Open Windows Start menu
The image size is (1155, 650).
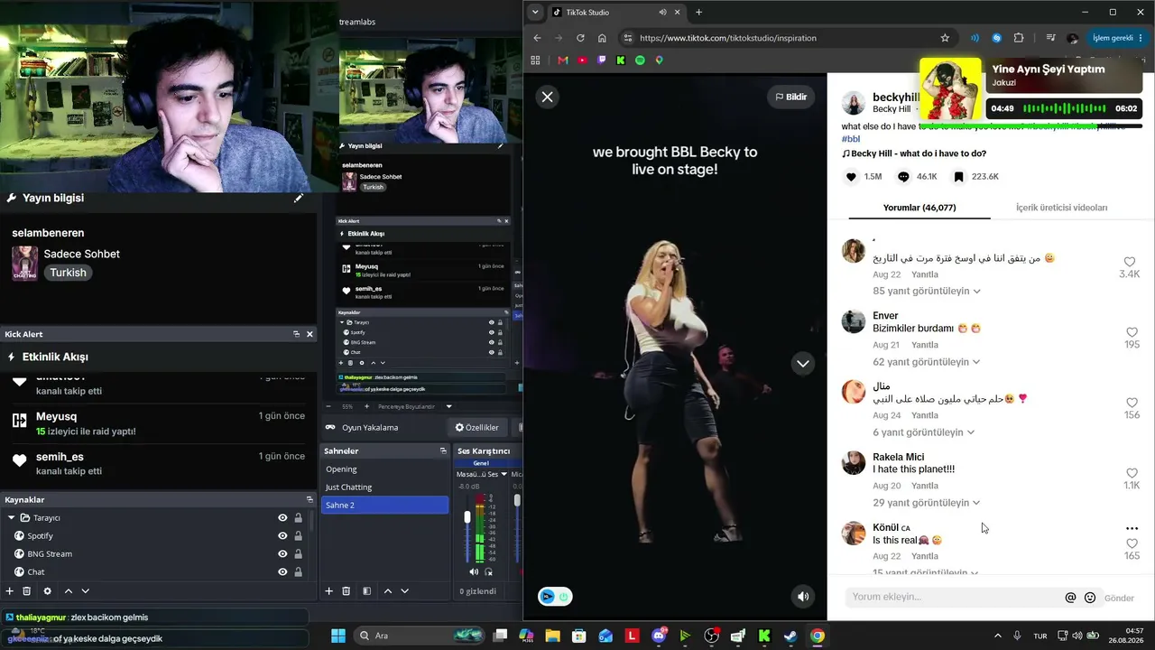click(338, 636)
